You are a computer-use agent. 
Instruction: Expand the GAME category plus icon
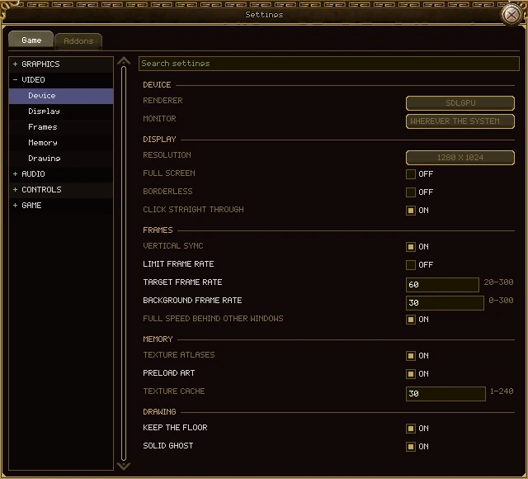tap(15, 206)
